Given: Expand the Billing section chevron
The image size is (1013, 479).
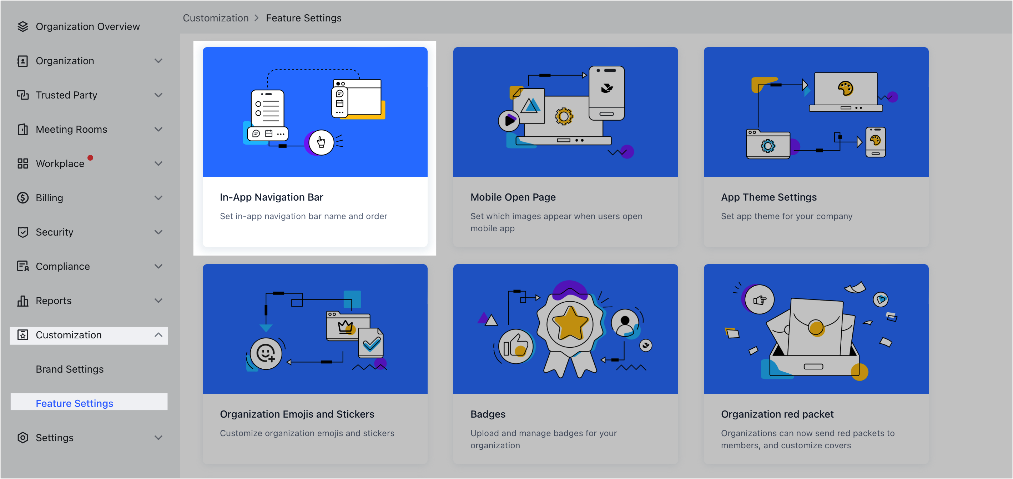Looking at the screenshot, I should pyautogui.click(x=158, y=197).
